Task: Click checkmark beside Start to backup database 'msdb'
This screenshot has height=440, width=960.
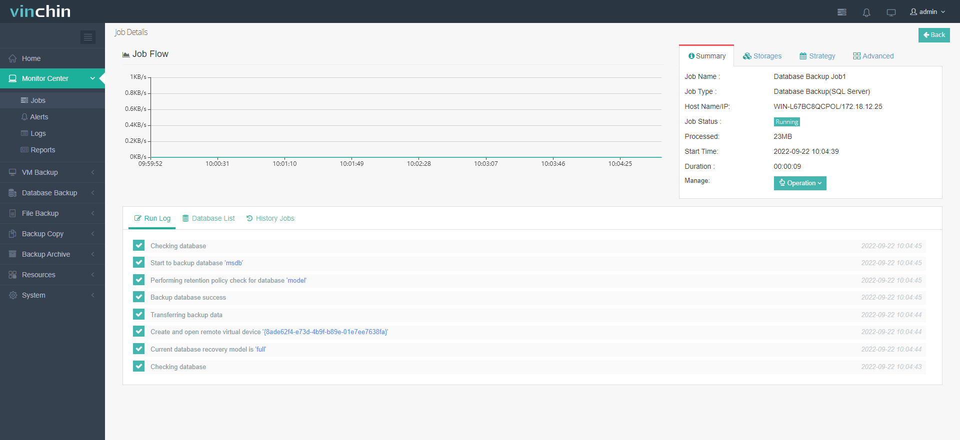Action: pos(139,263)
